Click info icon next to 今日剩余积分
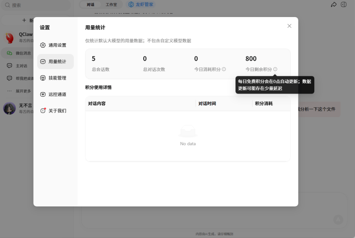The image size is (355, 238). pyautogui.click(x=275, y=69)
